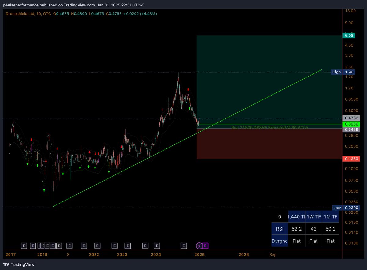Image resolution: width=367 pixels, height=270 pixels.
Task: Click the 2025 label on the time axis
Action: (200, 254)
